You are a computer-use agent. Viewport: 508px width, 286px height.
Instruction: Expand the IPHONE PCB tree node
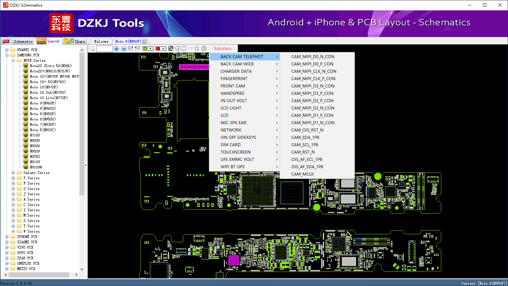[7, 237]
